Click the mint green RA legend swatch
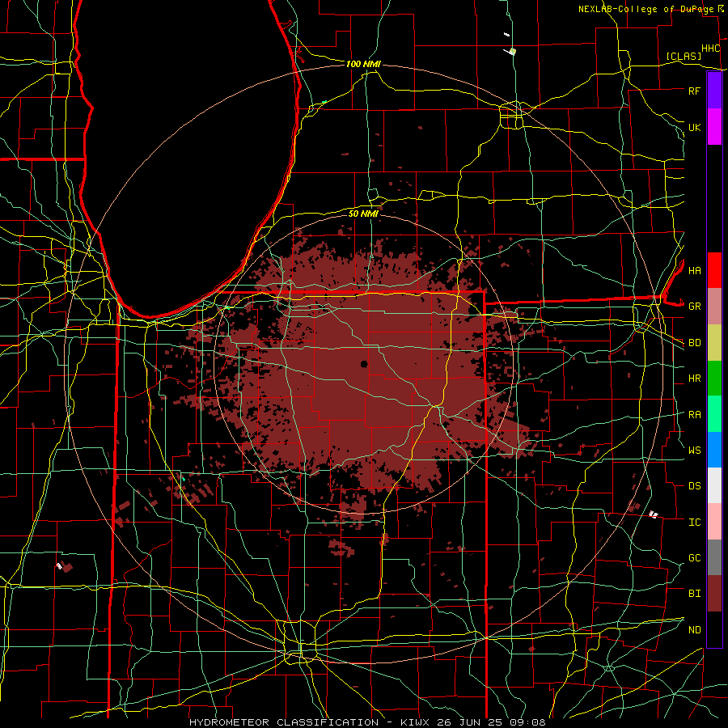 point(714,414)
